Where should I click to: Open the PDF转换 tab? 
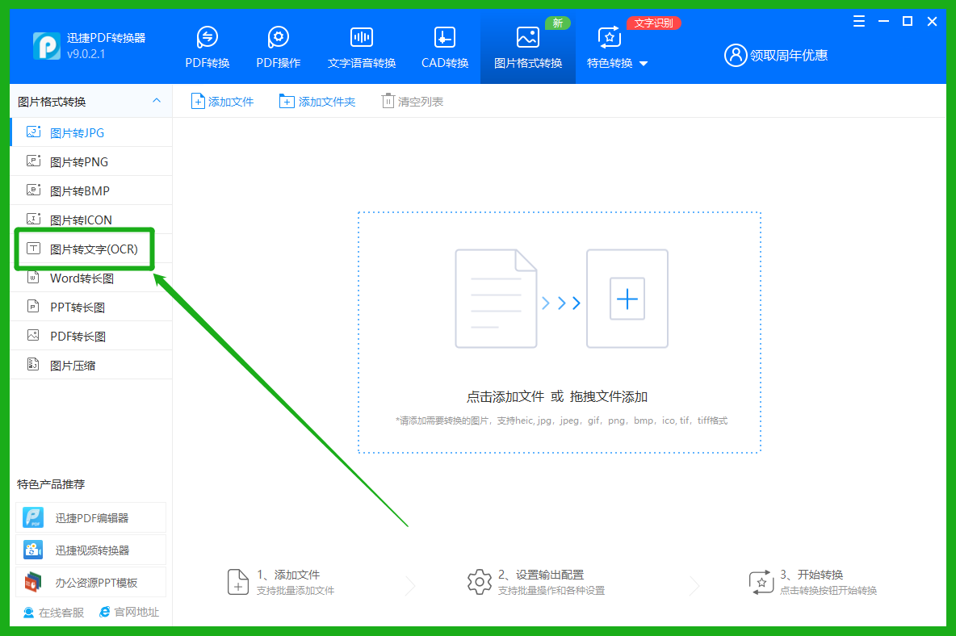pyautogui.click(x=208, y=48)
